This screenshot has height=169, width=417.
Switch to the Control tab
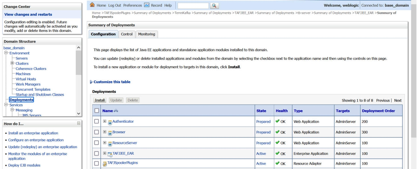pyautogui.click(x=127, y=34)
